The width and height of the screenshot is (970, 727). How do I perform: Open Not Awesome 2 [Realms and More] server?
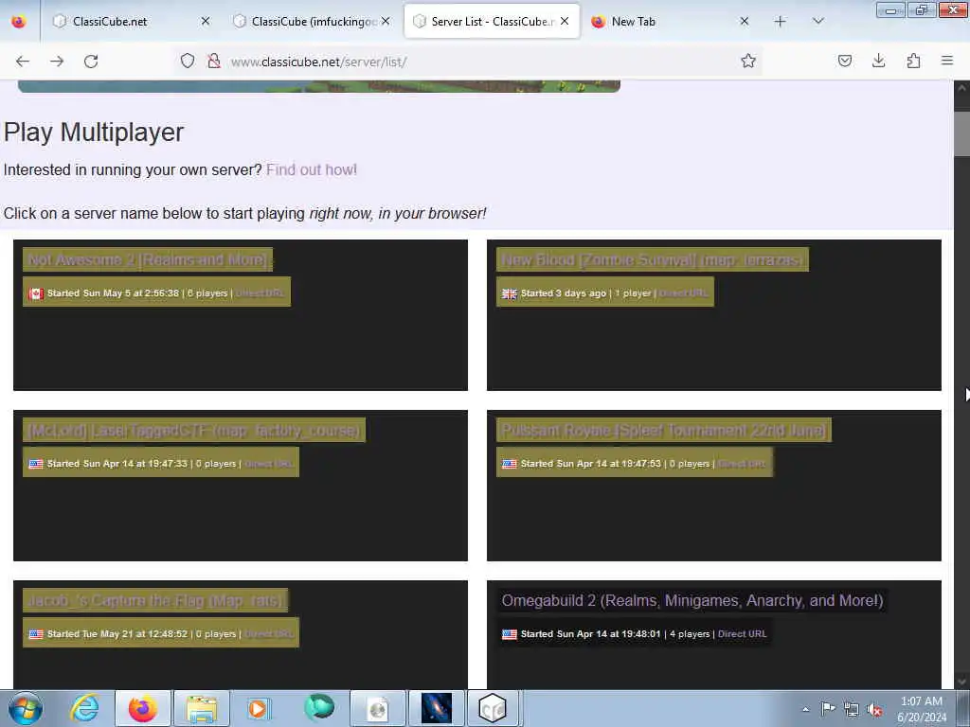147,259
